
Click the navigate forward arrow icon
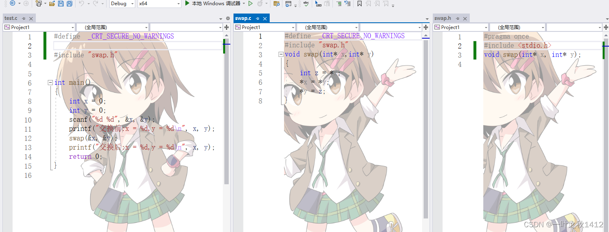[26, 3]
